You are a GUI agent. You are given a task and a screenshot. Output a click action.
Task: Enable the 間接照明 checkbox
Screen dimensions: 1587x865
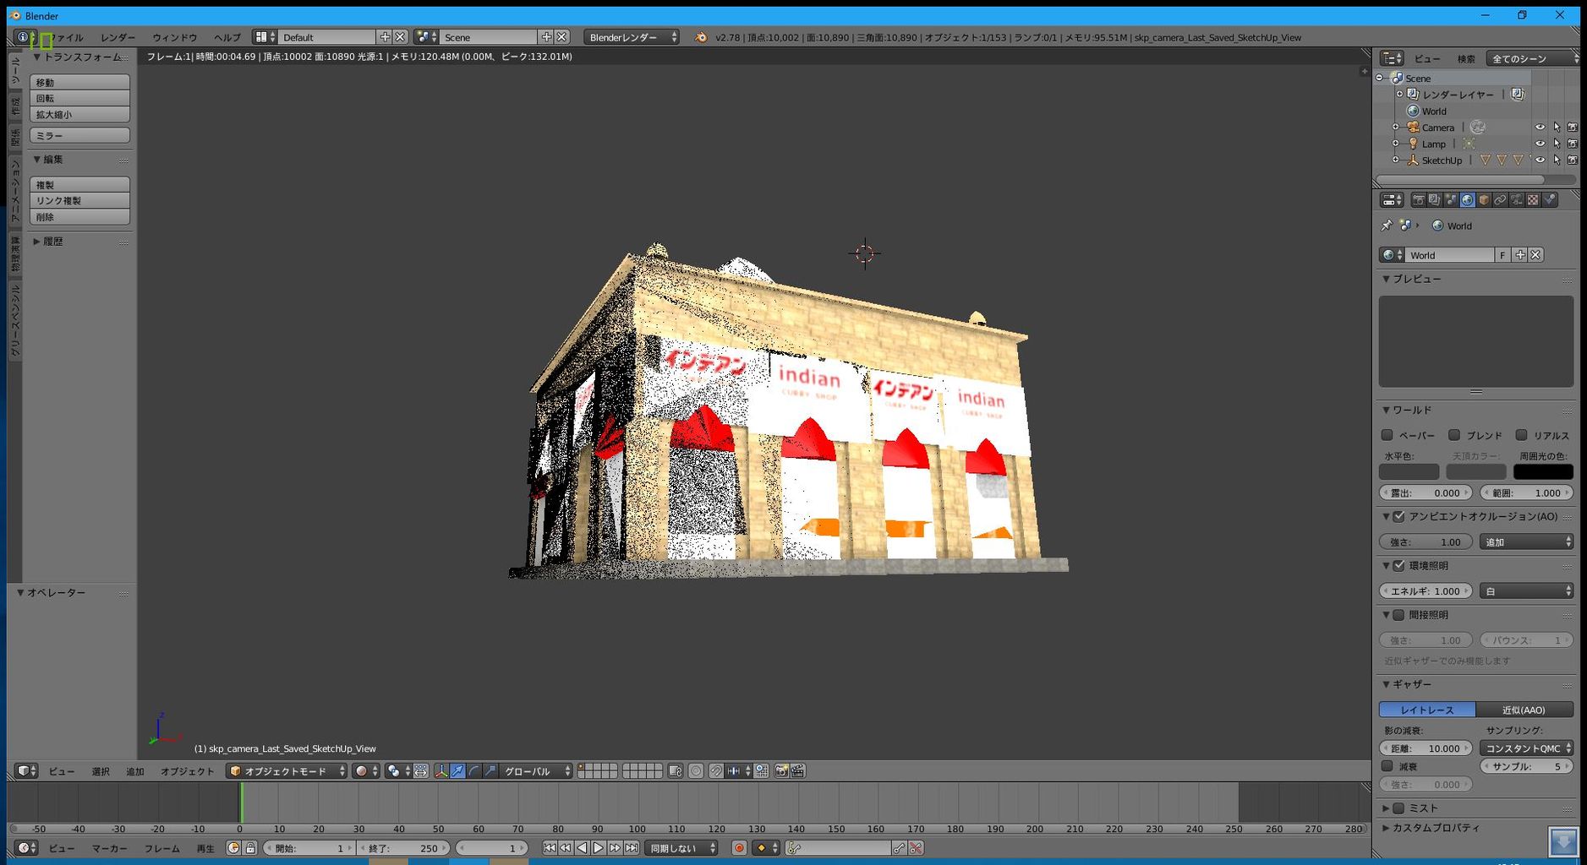click(1398, 615)
